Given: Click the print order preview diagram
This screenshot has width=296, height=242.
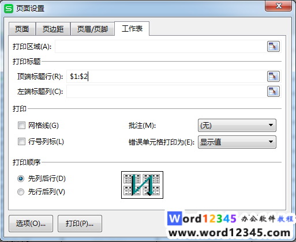Looking at the screenshot, I should pos(142,185).
